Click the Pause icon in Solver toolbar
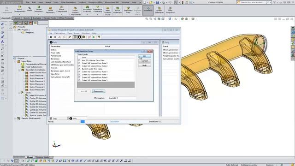The height and width of the screenshot is (166, 295). pyautogui.click(x=55, y=37)
